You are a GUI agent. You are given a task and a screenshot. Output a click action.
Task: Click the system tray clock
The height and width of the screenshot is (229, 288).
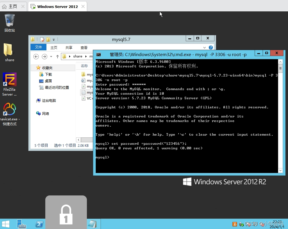coord(277,224)
